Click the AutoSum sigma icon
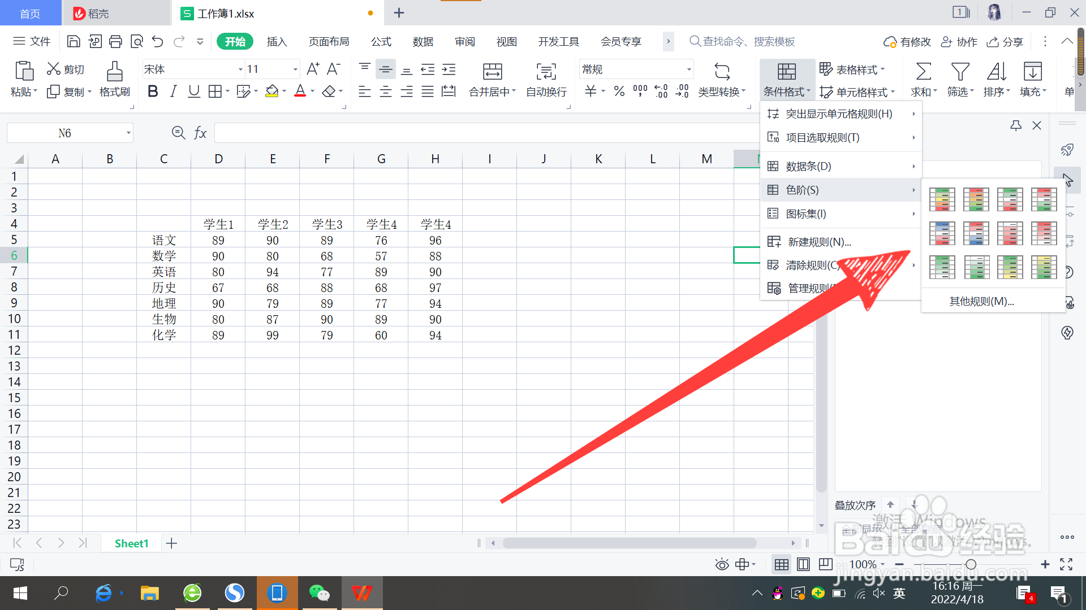 [923, 72]
